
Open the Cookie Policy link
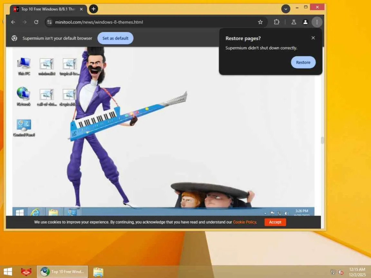pos(244,222)
